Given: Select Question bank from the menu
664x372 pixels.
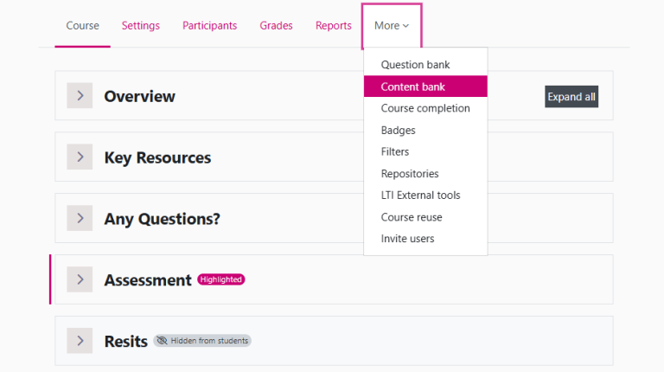Looking at the screenshot, I should [x=425, y=65].
